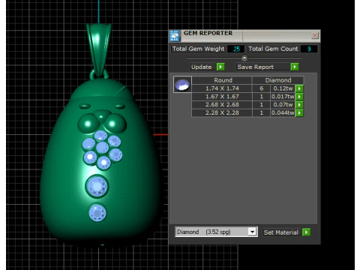Collapse panel using the round arrow handle
The width and height of the screenshot is (360, 270).
click(244, 58)
